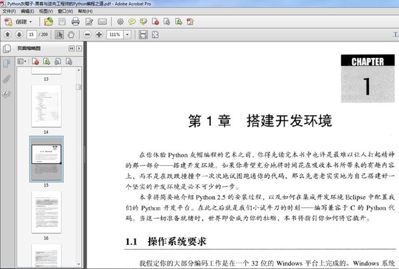The image size is (399, 269).
Task: Select the Highlight text tool
Action: coord(144,22)
